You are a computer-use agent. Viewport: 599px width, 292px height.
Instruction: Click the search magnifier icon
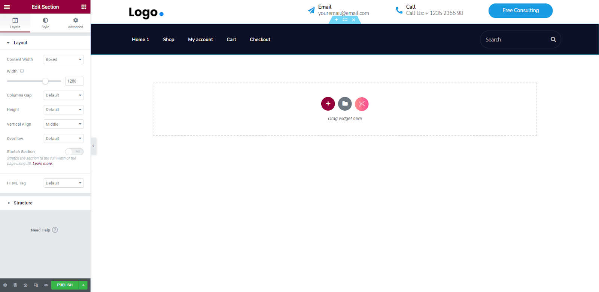(553, 40)
